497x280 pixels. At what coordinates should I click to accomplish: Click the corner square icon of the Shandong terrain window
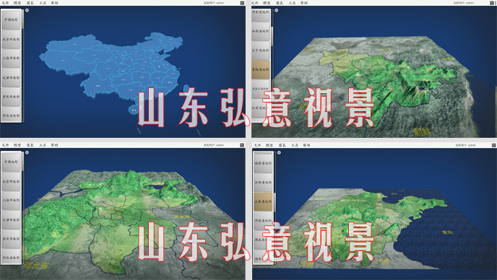(x=493, y=145)
